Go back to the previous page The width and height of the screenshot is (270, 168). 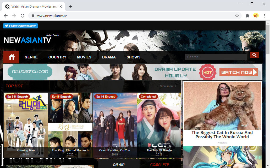click(6, 16)
